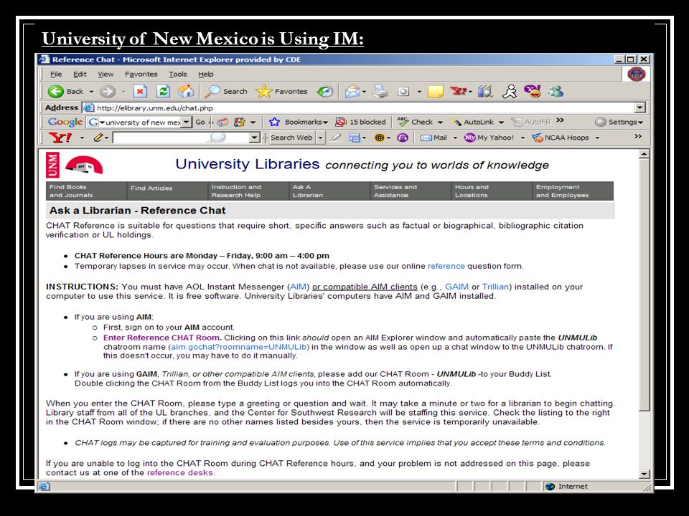Click the Go button on Google toolbar
The image size is (689, 516).
point(200,122)
